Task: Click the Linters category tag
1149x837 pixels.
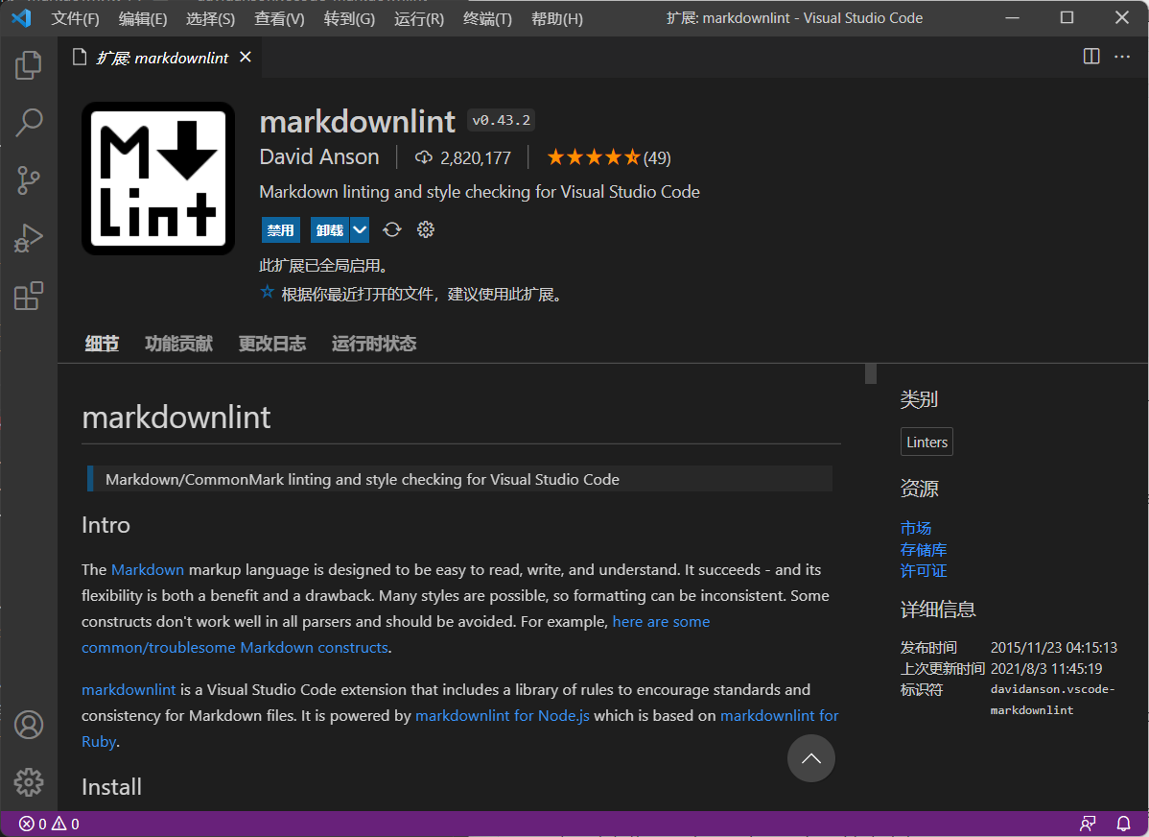Action: (x=926, y=442)
